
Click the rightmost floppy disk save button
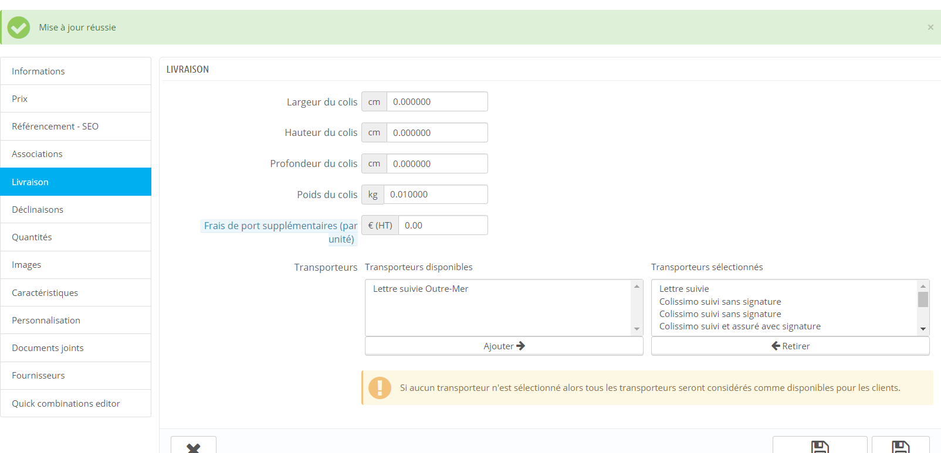901,445
